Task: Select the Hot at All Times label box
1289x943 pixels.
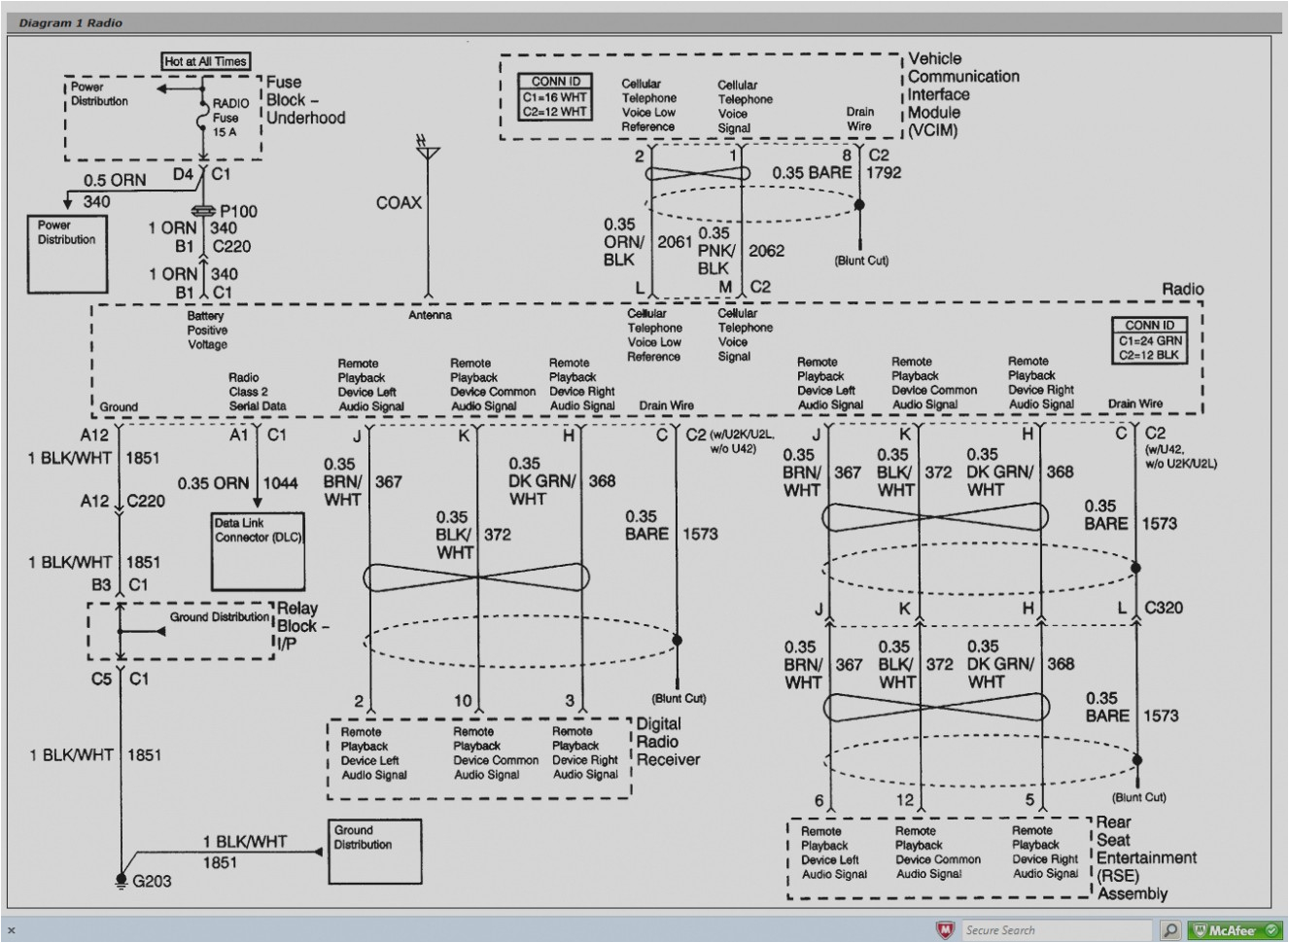Action: tap(204, 60)
